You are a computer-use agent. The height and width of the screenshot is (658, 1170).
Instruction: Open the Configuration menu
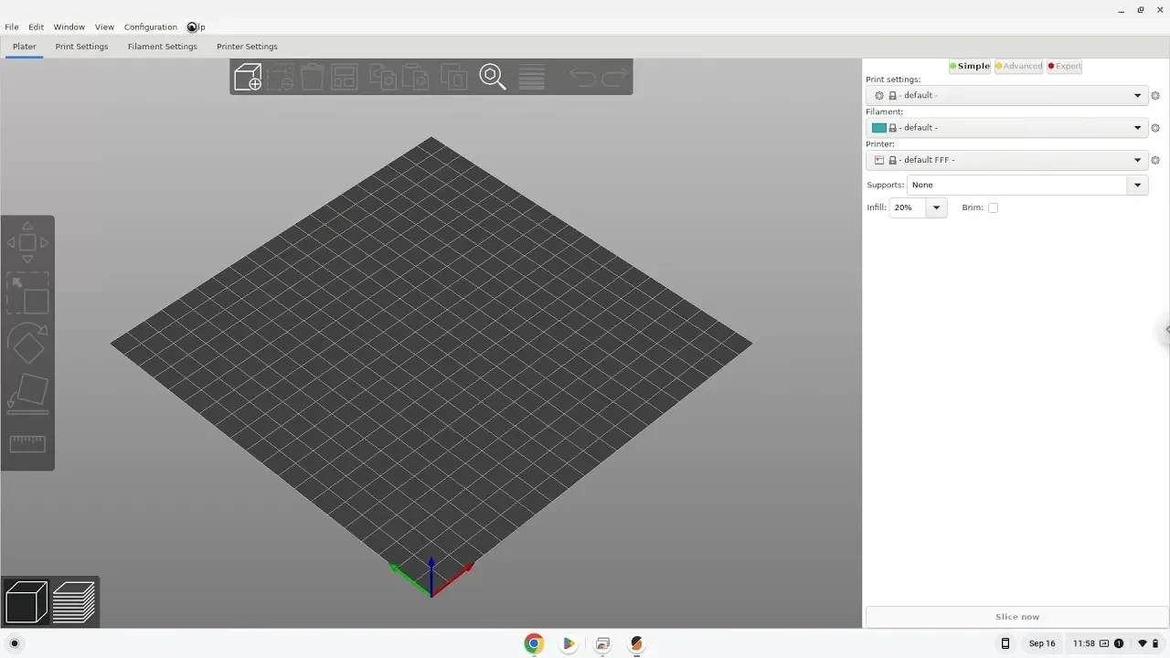click(151, 27)
